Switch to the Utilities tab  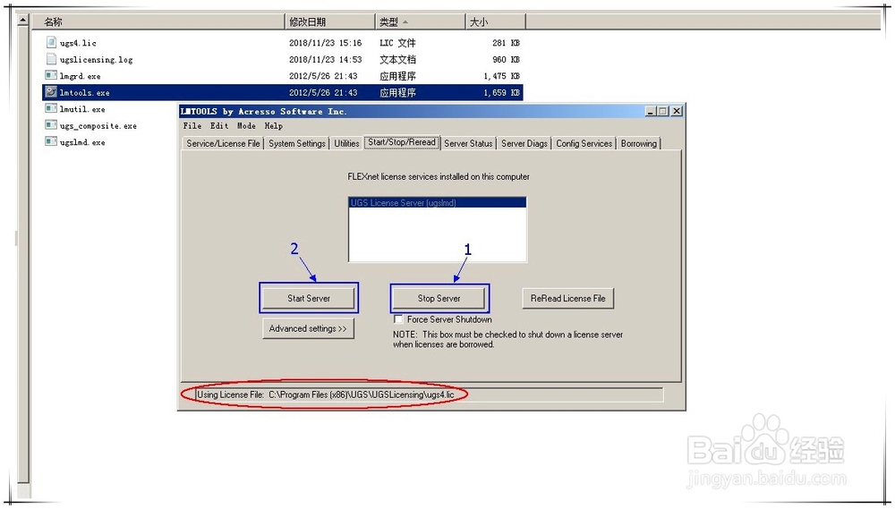point(346,144)
